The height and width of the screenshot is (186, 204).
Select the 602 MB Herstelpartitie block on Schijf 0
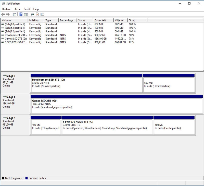pos(168,85)
